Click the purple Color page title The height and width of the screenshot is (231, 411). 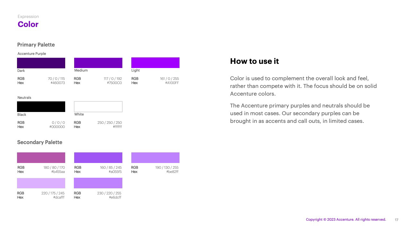28,24
